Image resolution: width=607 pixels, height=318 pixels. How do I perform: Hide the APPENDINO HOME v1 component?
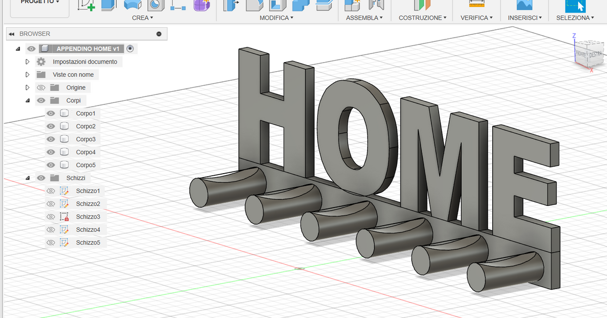tap(31, 49)
